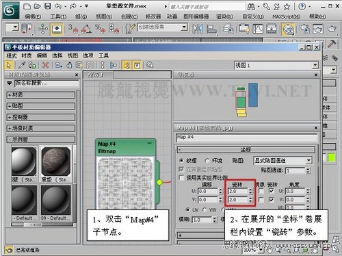
Task: Open the 显式贴图通道 mapping dropdown
Action: (282, 161)
